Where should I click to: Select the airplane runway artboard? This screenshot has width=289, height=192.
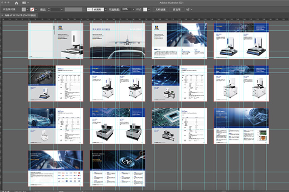click(117, 41)
